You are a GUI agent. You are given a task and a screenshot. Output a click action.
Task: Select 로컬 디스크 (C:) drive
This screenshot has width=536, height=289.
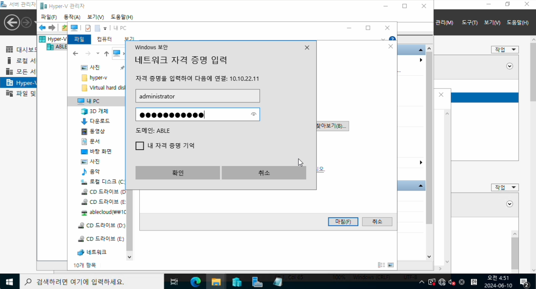tap(103, 181)
